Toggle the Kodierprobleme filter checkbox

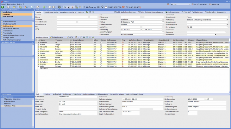[x=166, y=12]
